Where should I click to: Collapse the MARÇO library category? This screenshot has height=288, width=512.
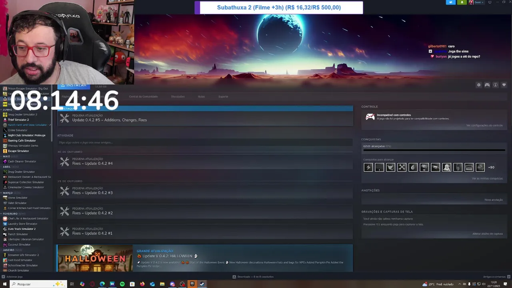(8, 193)
